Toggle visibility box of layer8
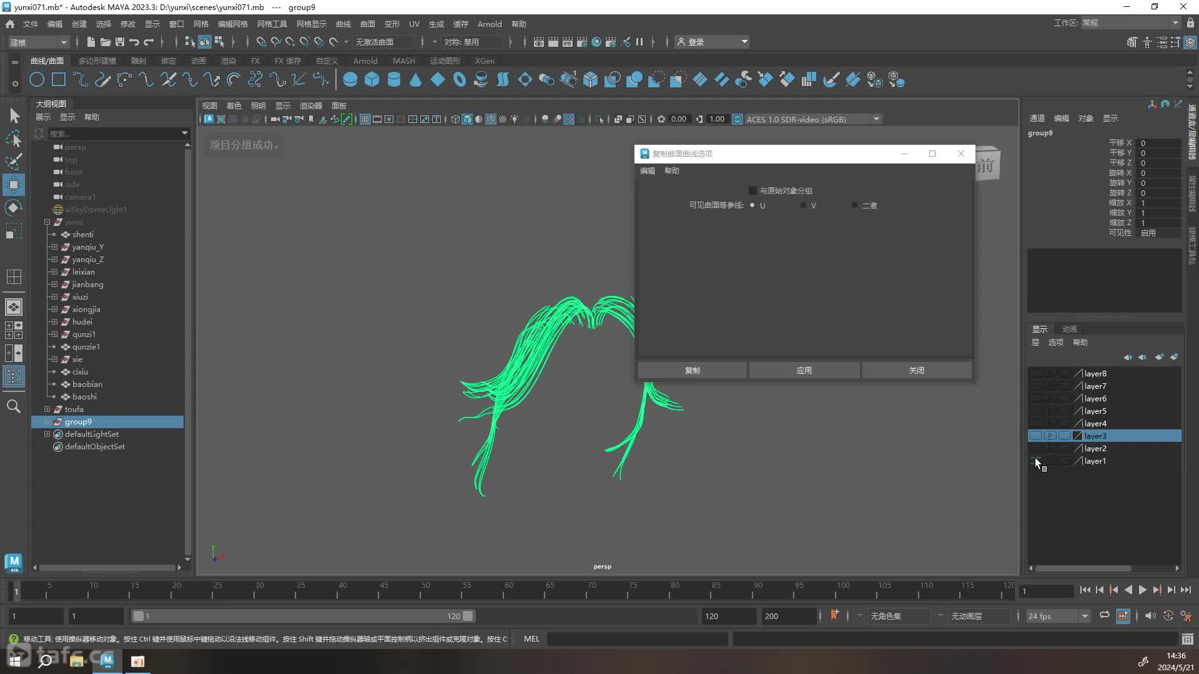This screenshot has height=674, width=1199. click(1036, 374)
